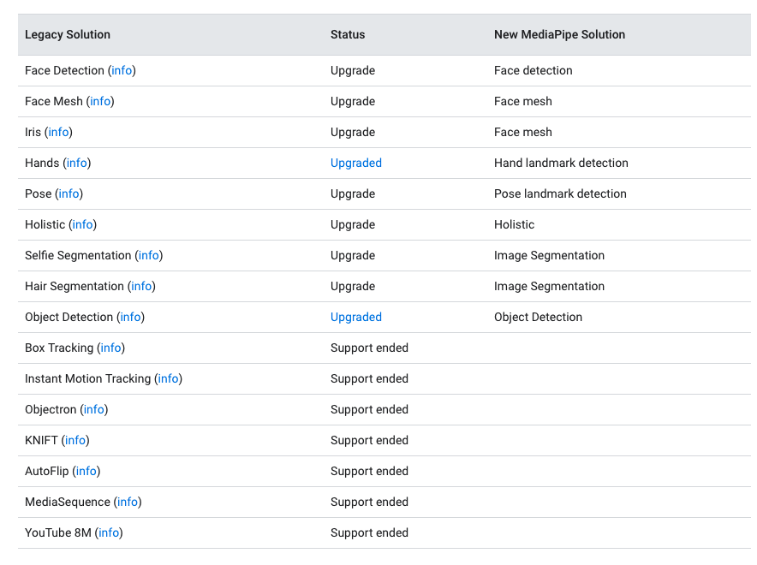This screenshot has height=565, width=757.
Task: Open the info link for Box Tracking
Action: [110, 348]
